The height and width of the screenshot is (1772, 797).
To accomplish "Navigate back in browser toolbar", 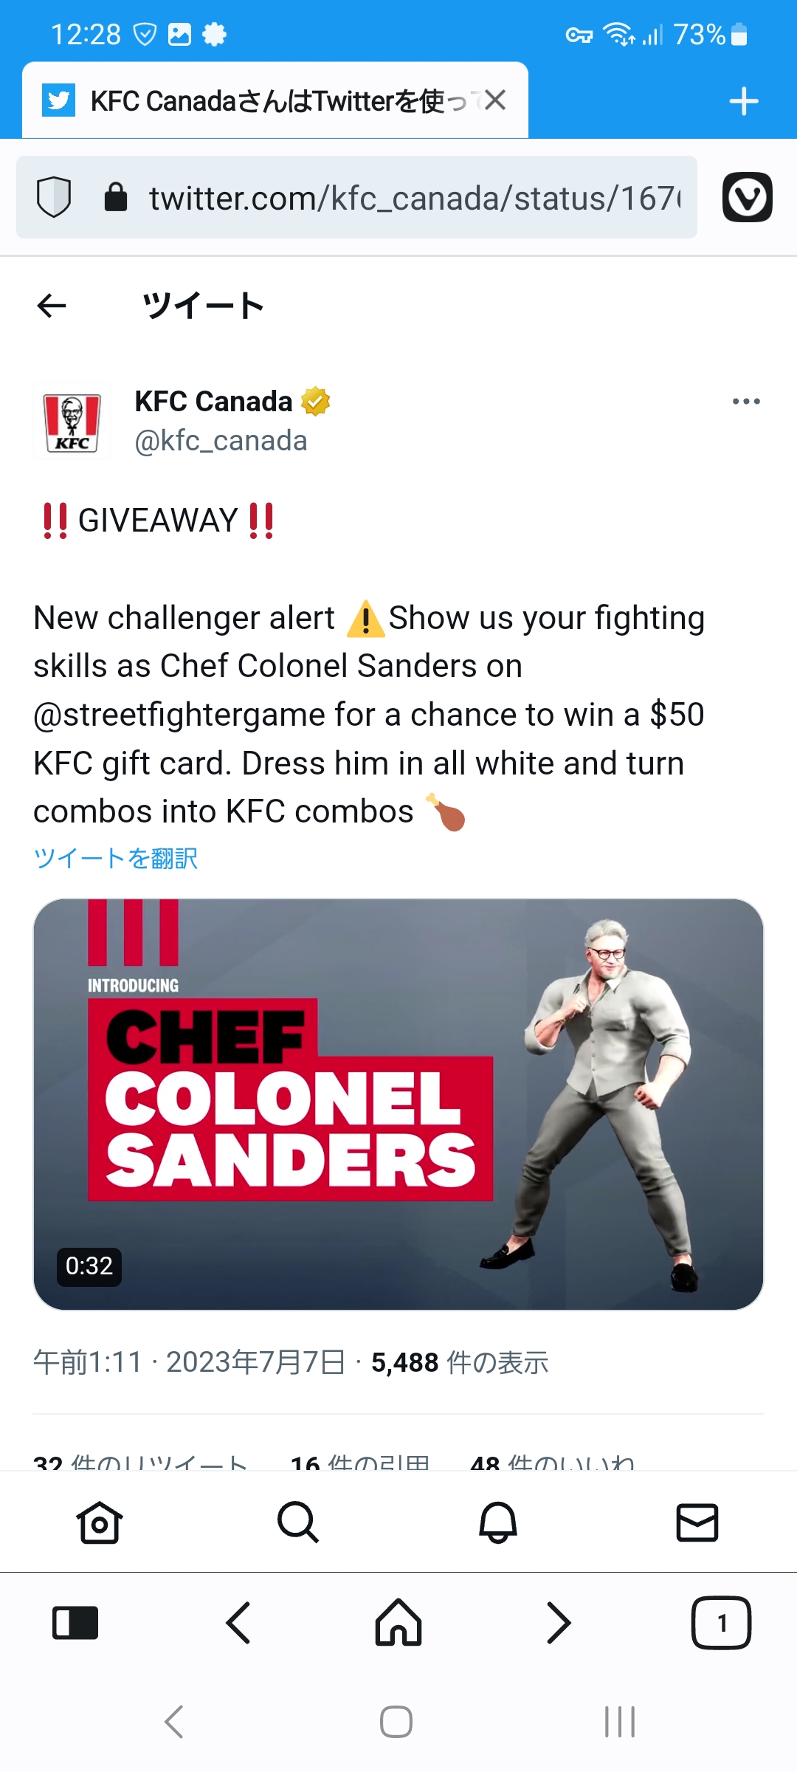I will tap(238, 1623).
